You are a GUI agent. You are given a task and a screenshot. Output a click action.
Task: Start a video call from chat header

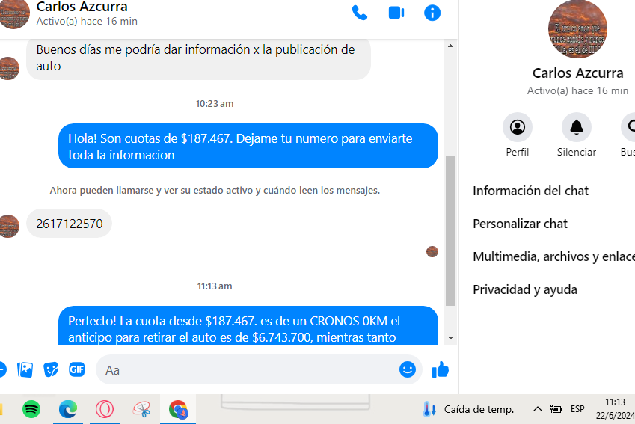pos(396,13)
